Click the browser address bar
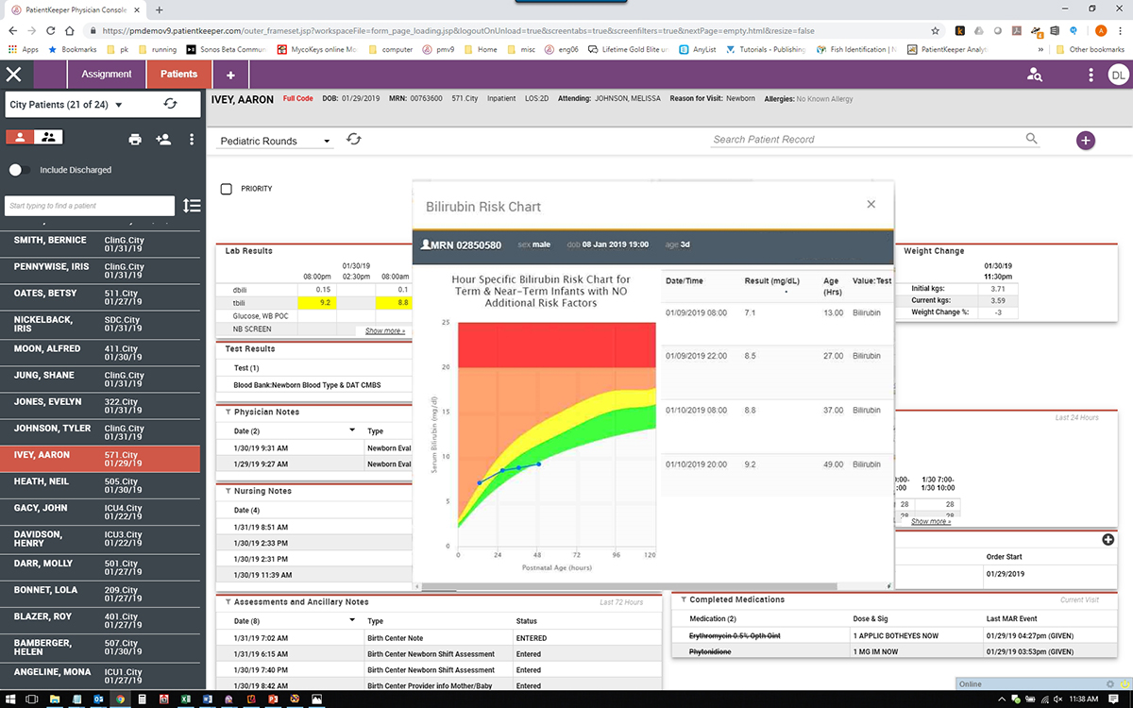This screenshot has height=708, width=1133. click(510, 30)
